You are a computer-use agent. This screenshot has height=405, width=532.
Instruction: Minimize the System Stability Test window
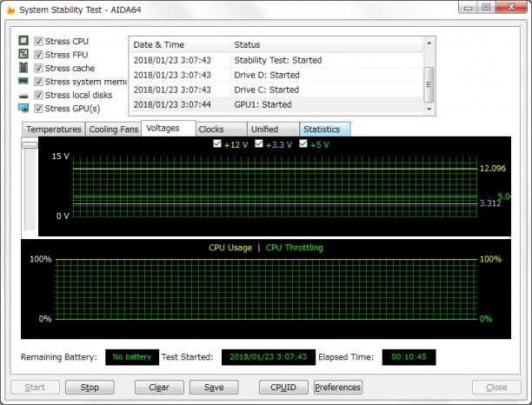(469, 7)
